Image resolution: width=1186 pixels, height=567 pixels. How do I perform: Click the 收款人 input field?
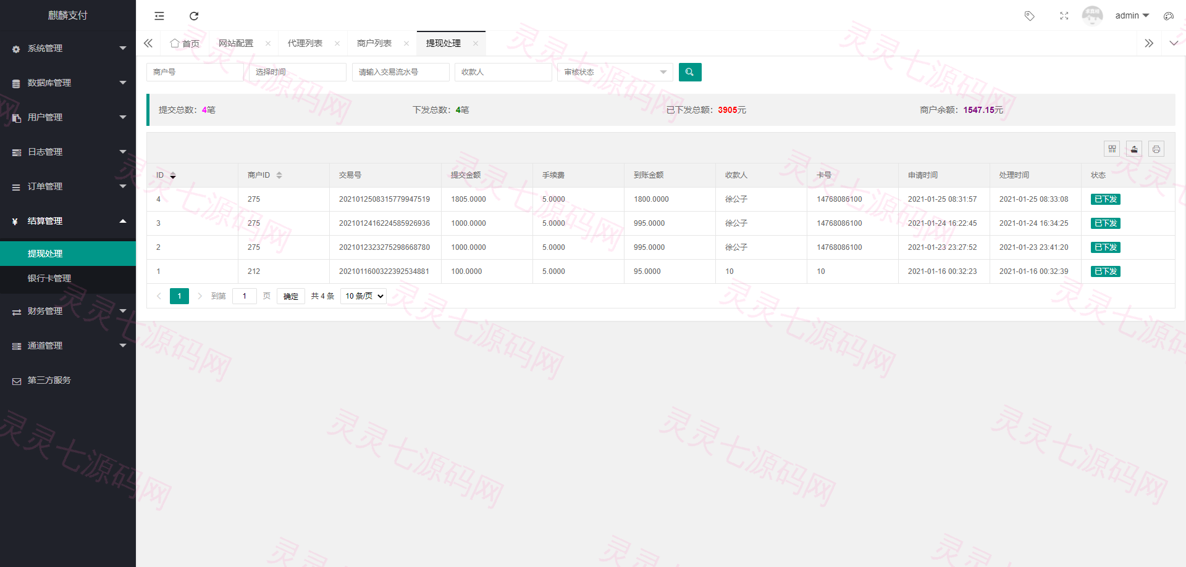(503, 72)
